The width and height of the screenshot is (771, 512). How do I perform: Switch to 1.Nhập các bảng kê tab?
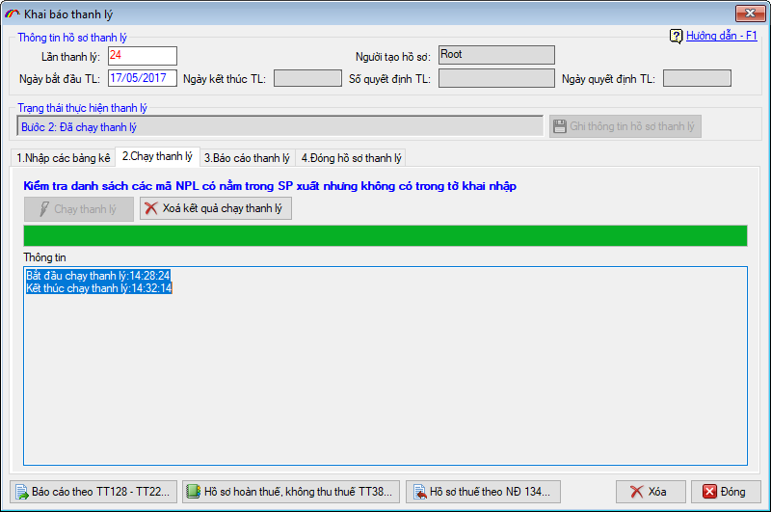coord(63,158)
